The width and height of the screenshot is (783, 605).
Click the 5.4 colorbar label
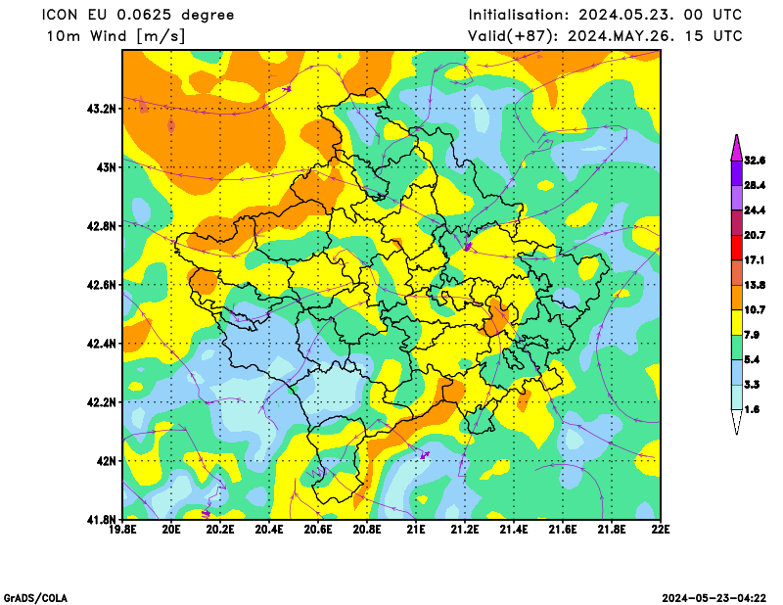pos(752,359)
